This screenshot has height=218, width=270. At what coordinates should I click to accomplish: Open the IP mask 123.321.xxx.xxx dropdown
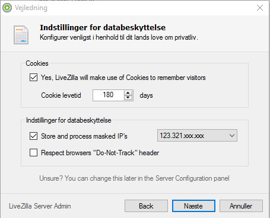pyautogui.click(x=197, y=136)
